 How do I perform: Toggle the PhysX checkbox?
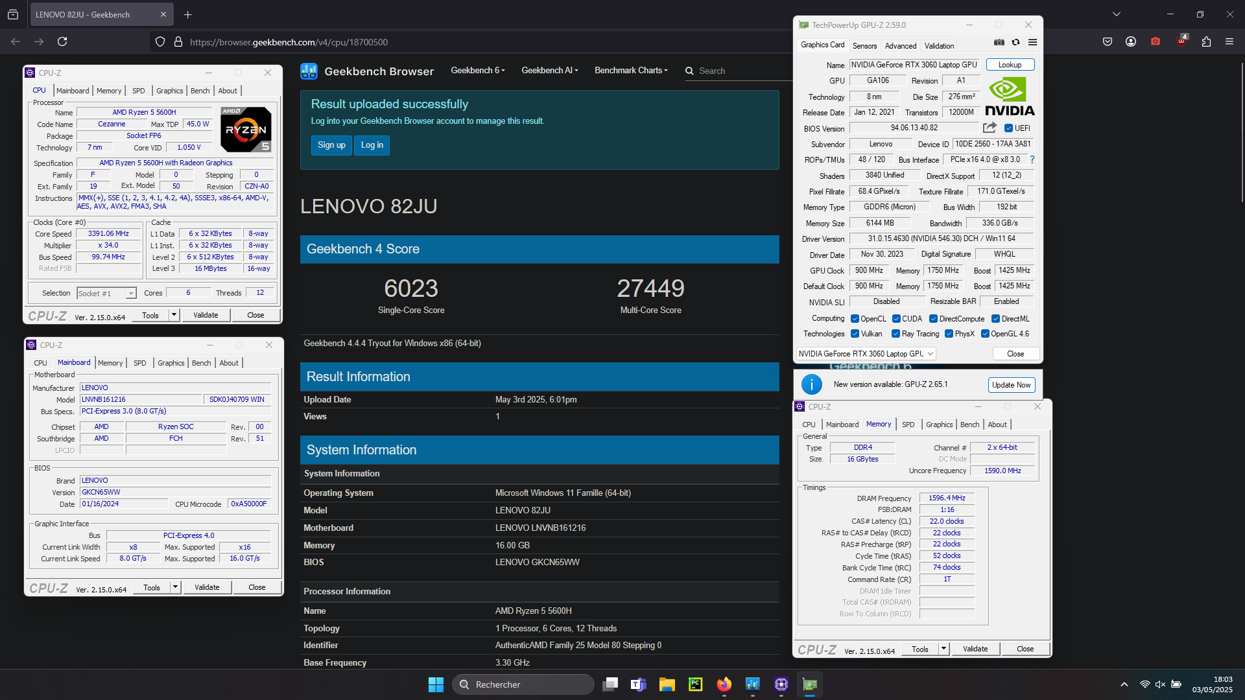(949, 334)
